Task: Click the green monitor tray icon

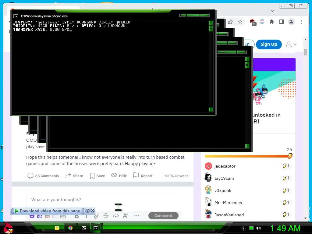Action: click(251, 228)
